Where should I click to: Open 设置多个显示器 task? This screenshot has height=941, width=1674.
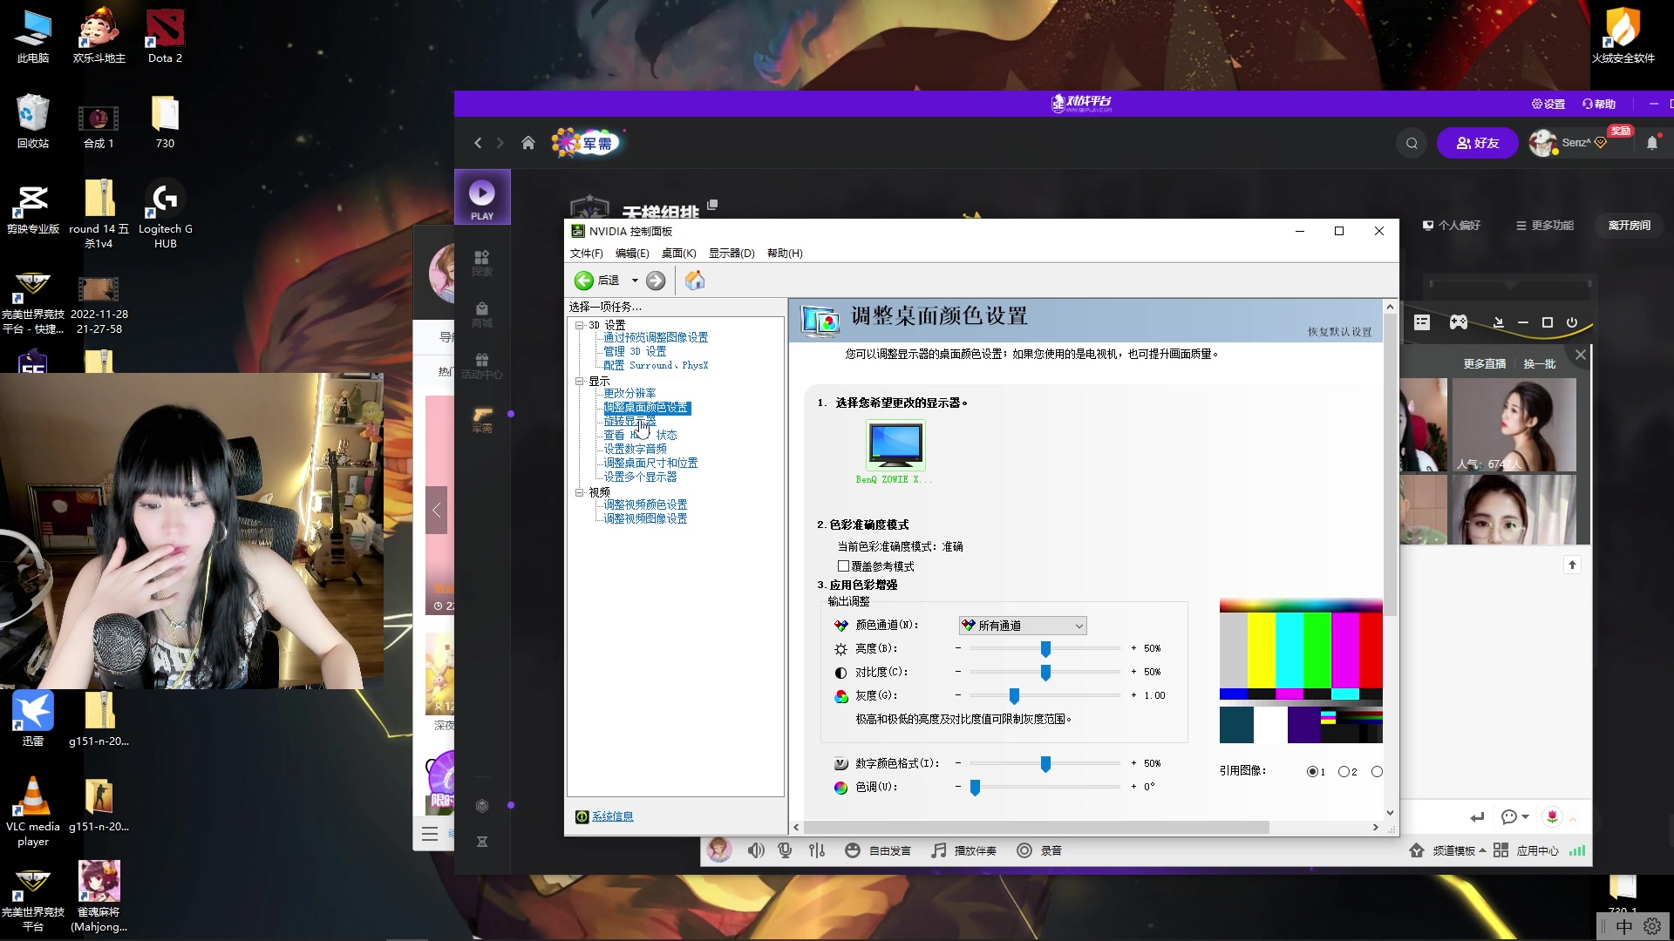(x=640, y=477)
